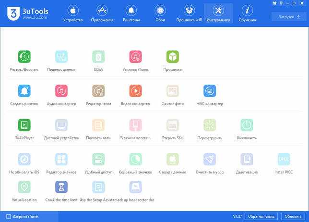
Task: Select В режим восстан. tool
Action: 135,125
